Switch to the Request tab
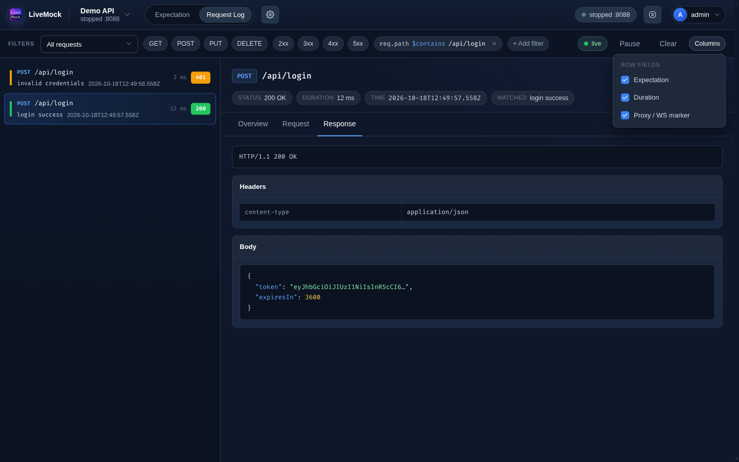Screen dimensions: 739x462 296,124
